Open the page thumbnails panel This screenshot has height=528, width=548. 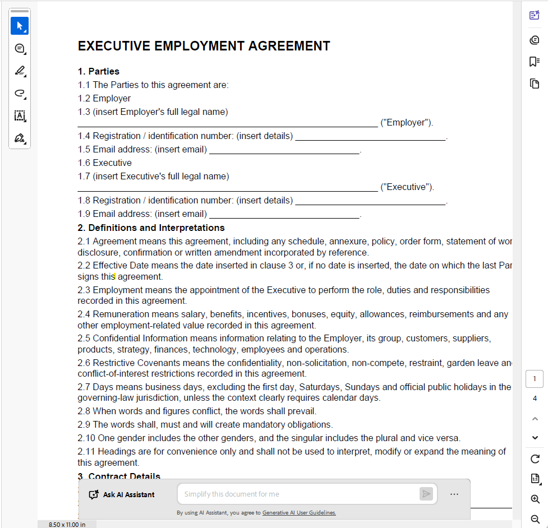[535, 84]
